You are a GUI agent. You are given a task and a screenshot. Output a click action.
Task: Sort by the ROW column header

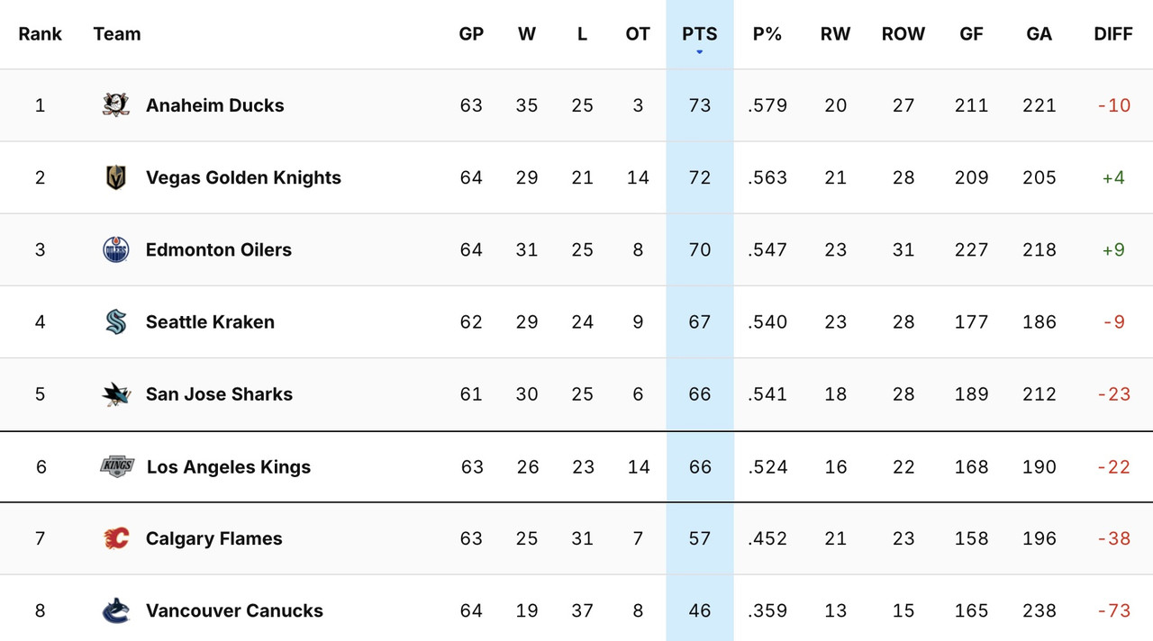point(903,33)
